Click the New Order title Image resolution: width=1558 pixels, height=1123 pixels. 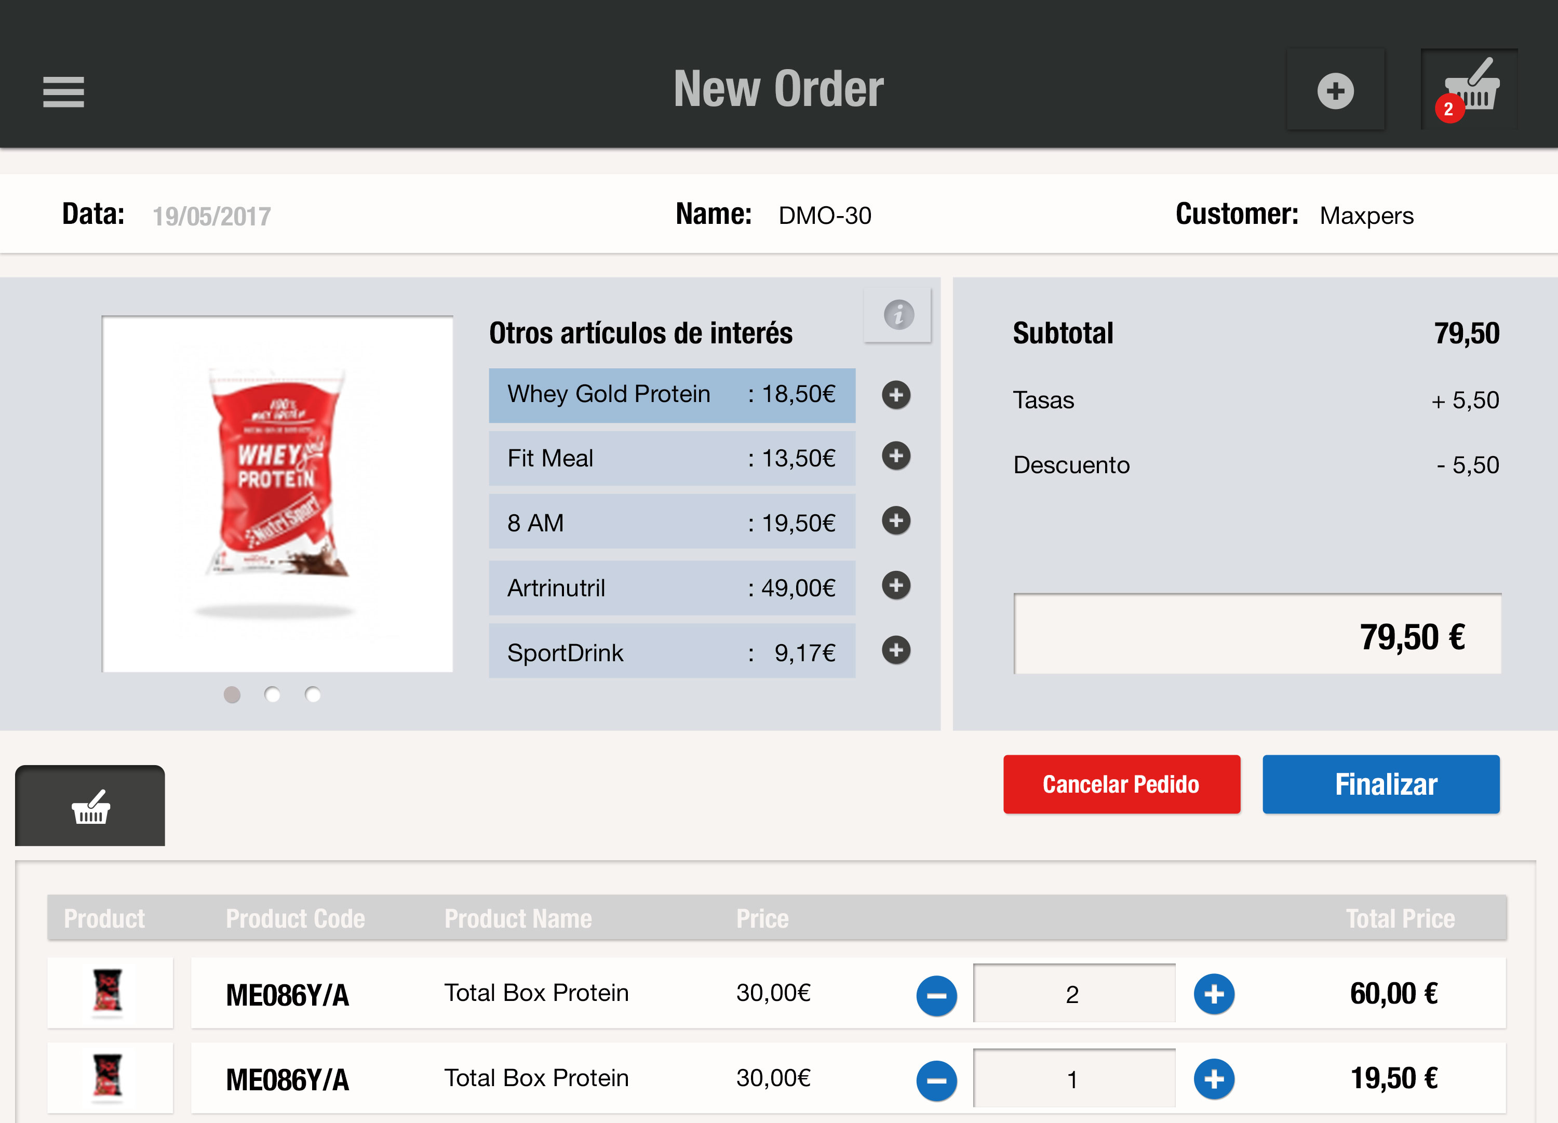click(x=778, y=89)
